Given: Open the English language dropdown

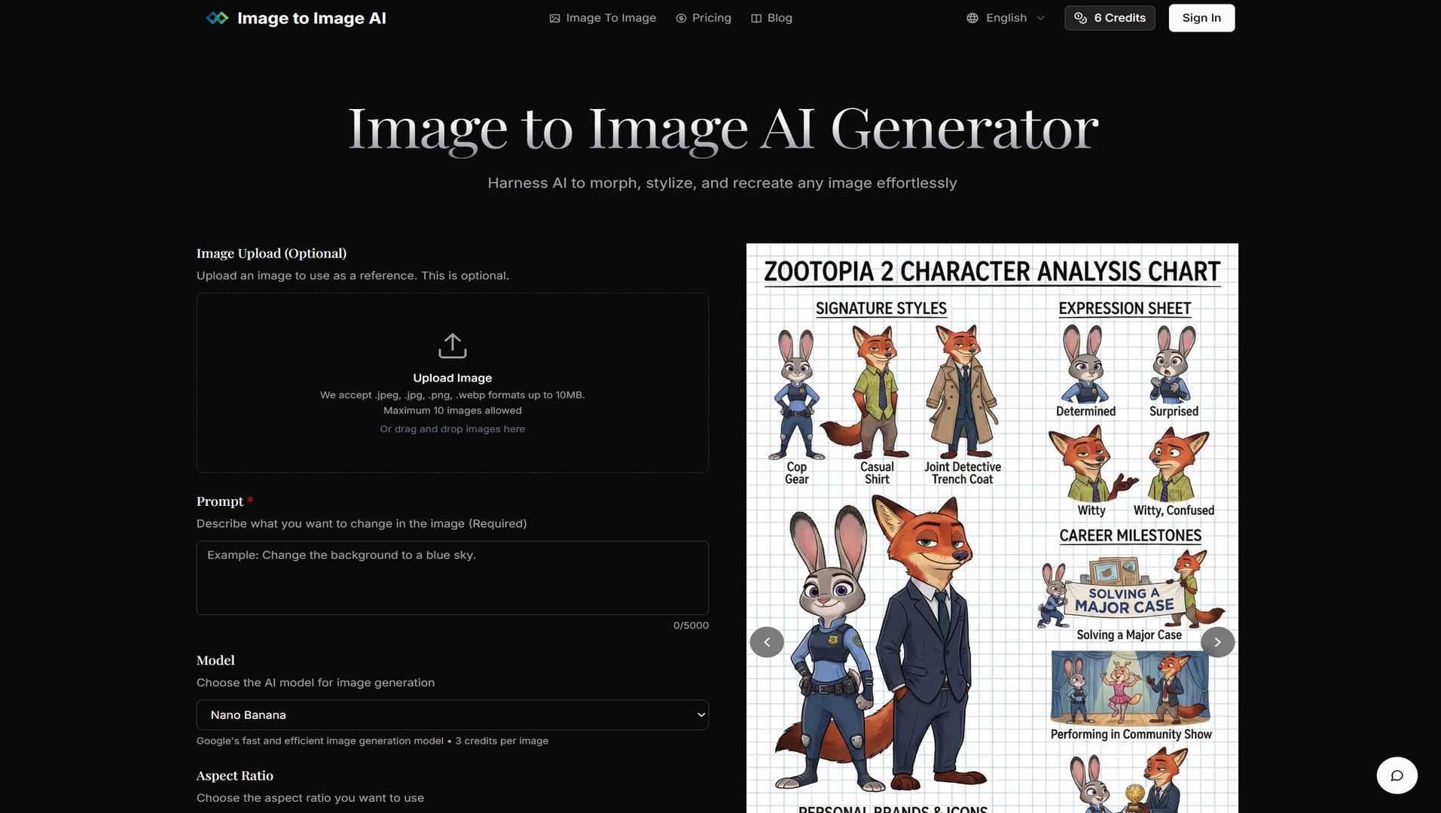Looking at the screenshot, I should click(1005, 17).
